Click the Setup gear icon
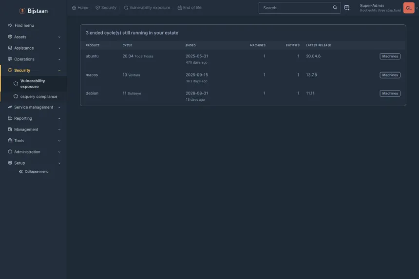 10,163
